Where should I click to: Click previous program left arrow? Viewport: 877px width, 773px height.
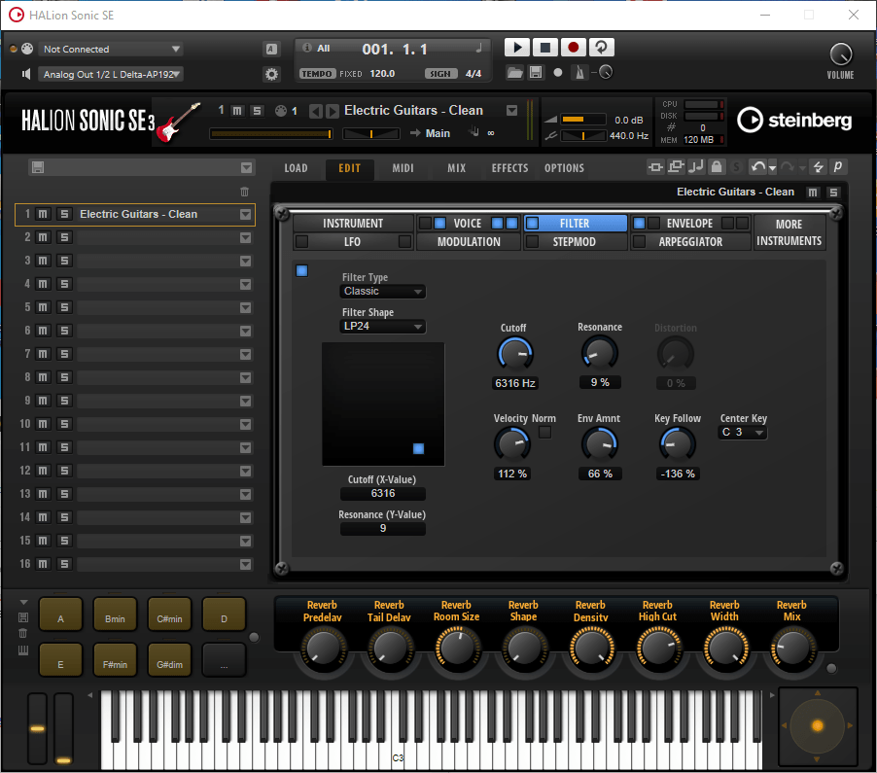point(315,111)
